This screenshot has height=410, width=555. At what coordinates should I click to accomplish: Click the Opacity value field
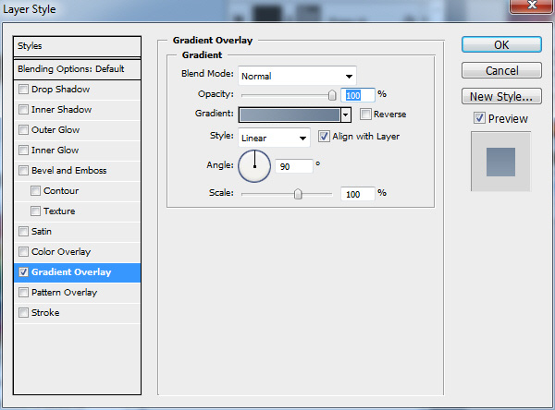(x=357, y=95)
